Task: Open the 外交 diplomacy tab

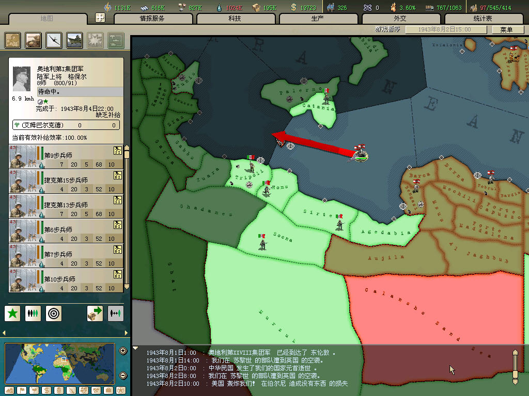Action: 400,19
